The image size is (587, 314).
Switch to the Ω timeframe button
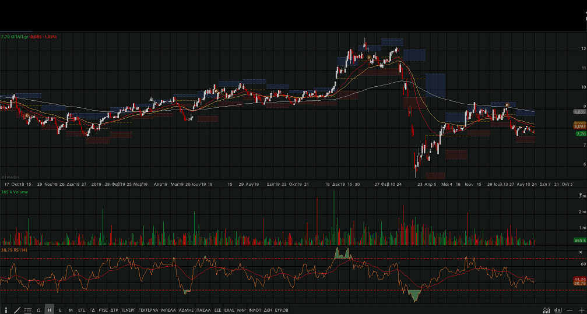[39, 310]
